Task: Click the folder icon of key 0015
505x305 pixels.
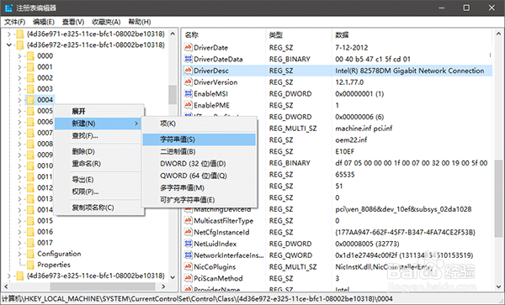Action: pos(30,221)
